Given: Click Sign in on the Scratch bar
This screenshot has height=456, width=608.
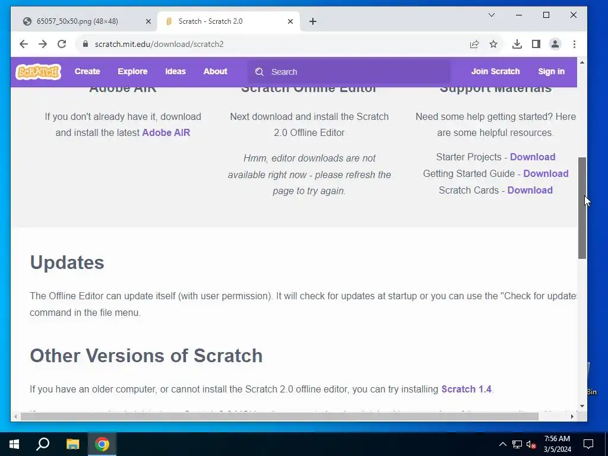Looking at the screenshot, I should click(551, 71).
